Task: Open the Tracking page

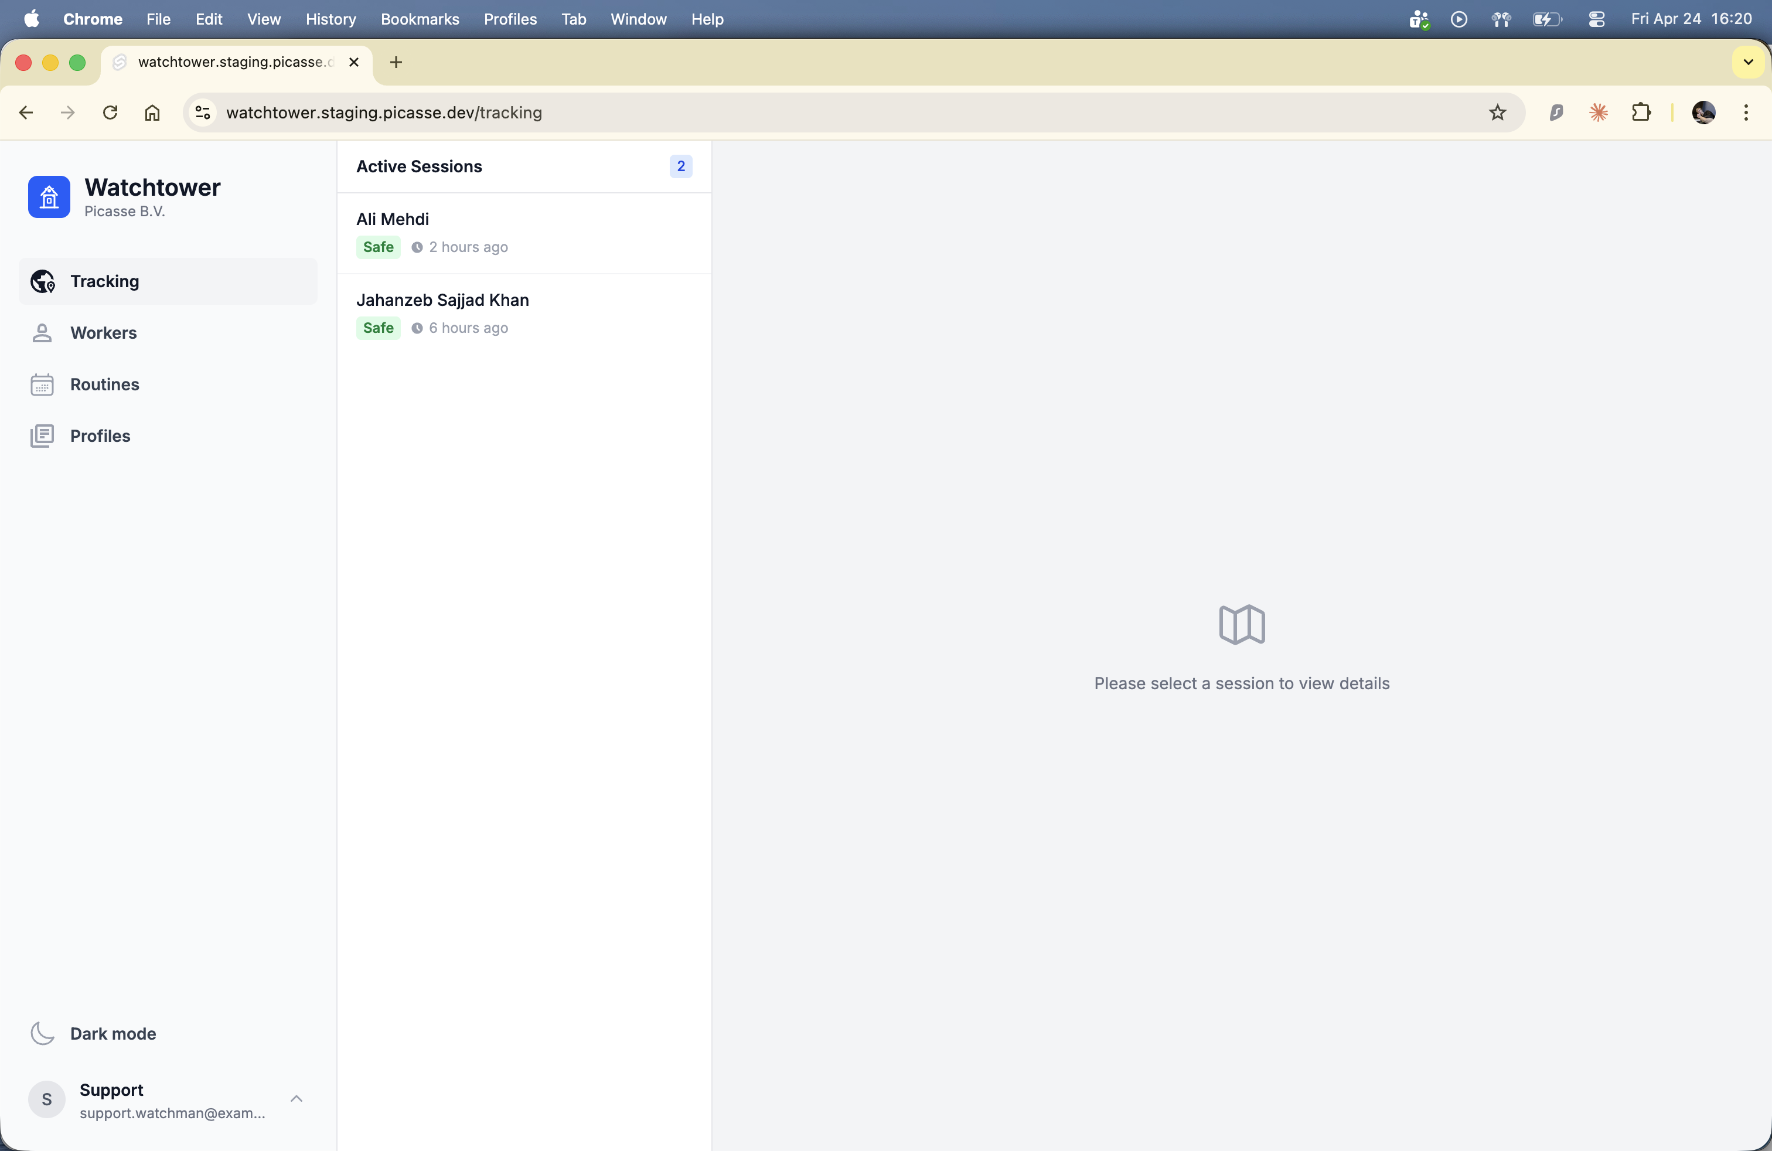Action: point(168,281)
